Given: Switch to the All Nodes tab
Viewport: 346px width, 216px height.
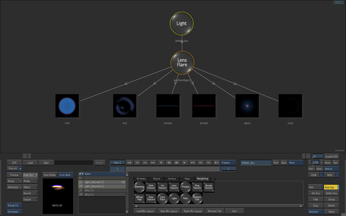Looking at the screenshot, I should [141, 179].
